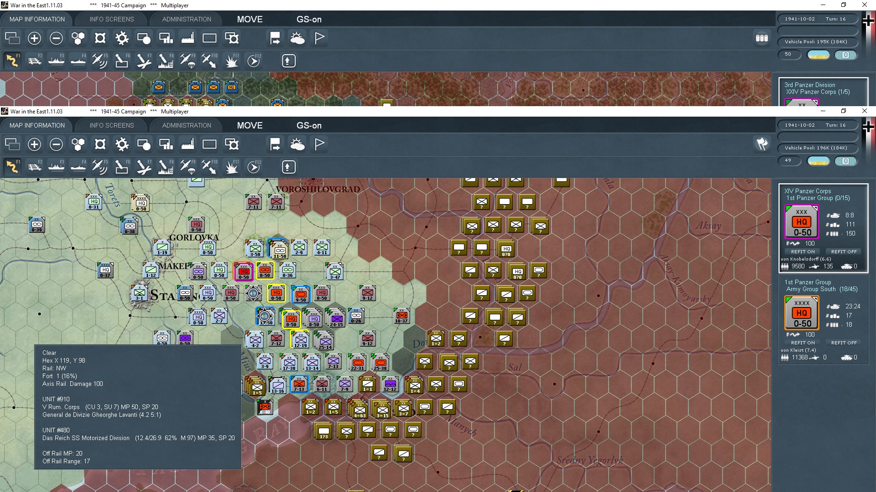Select the XIV Panzer Corps HQ counter
Viewport: 876px width, 492px height.
(x=802, y=222)
